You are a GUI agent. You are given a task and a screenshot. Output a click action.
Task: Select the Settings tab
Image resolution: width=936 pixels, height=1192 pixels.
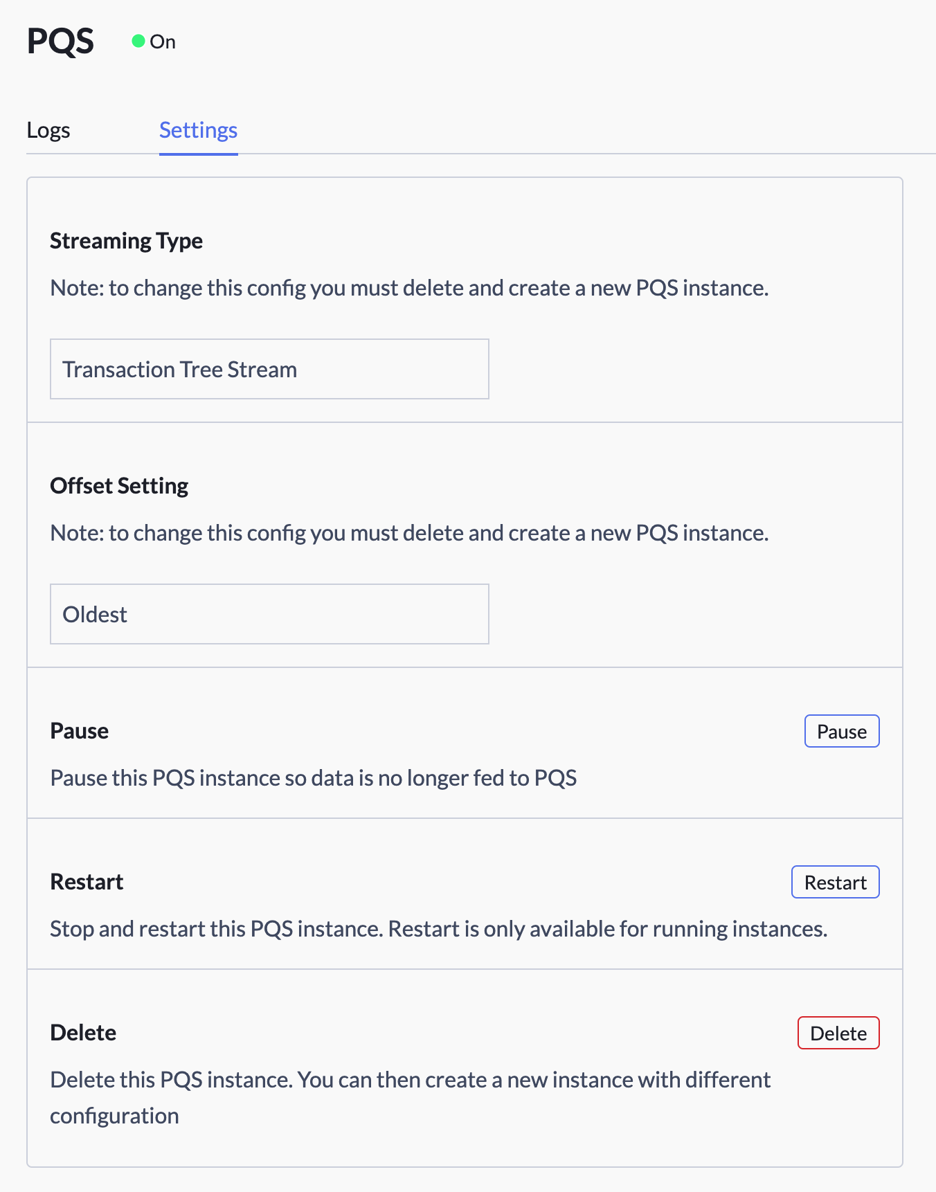198,130
